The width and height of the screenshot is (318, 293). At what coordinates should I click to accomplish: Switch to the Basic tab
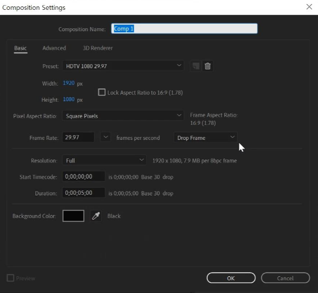(x=20, y=49)
